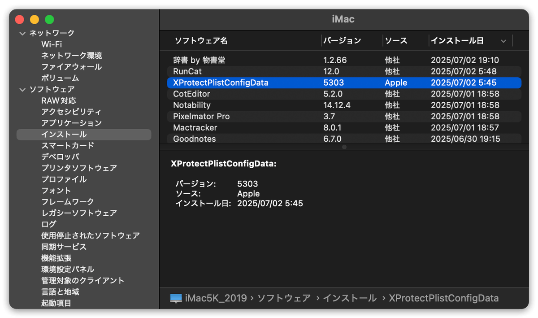Sort by the ソース column header

[x=396, y=41]
